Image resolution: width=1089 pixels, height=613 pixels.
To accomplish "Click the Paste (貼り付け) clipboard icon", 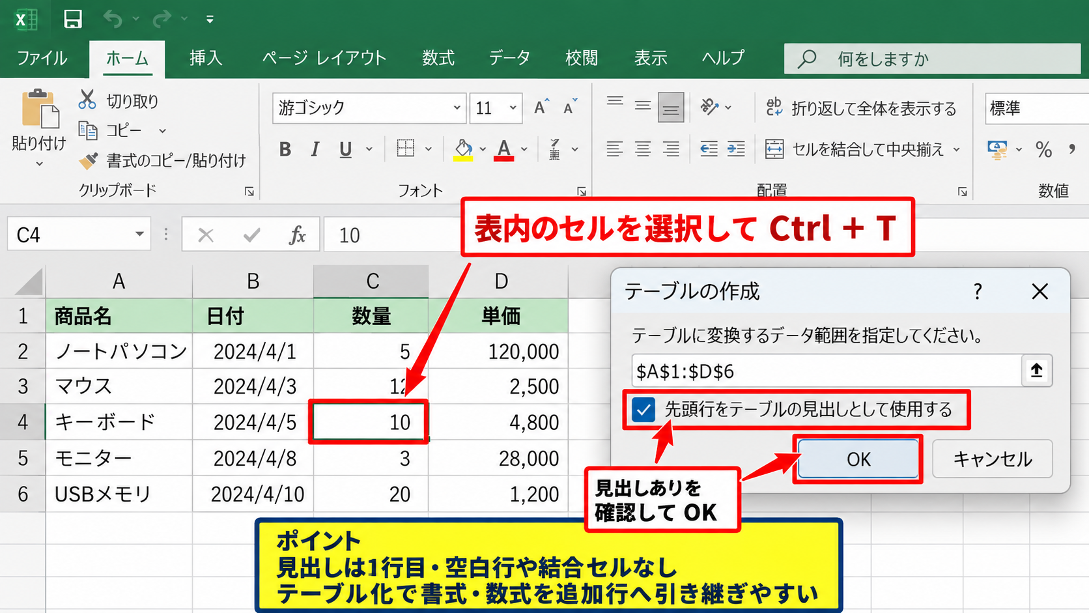I will (39, 109).
